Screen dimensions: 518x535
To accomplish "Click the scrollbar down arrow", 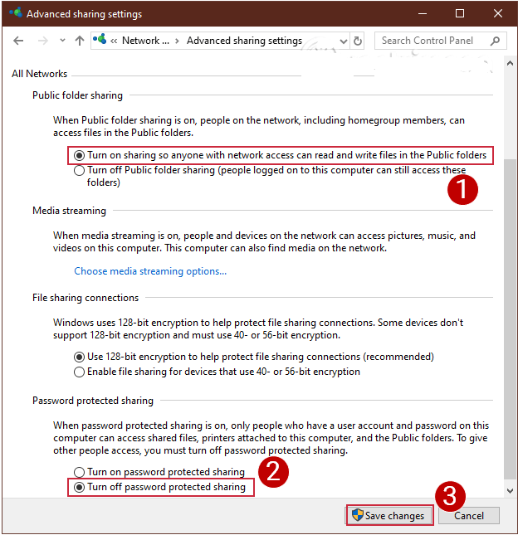I will tap(511, 491).
